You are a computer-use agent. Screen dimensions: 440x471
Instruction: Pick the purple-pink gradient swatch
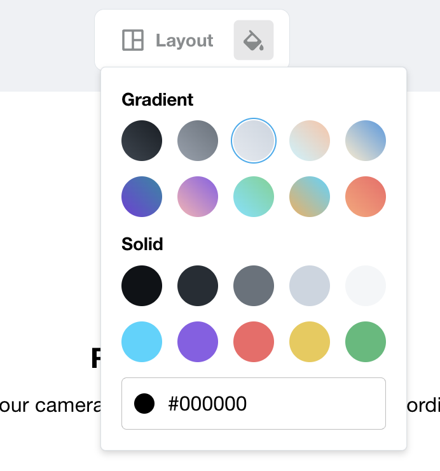198,197
